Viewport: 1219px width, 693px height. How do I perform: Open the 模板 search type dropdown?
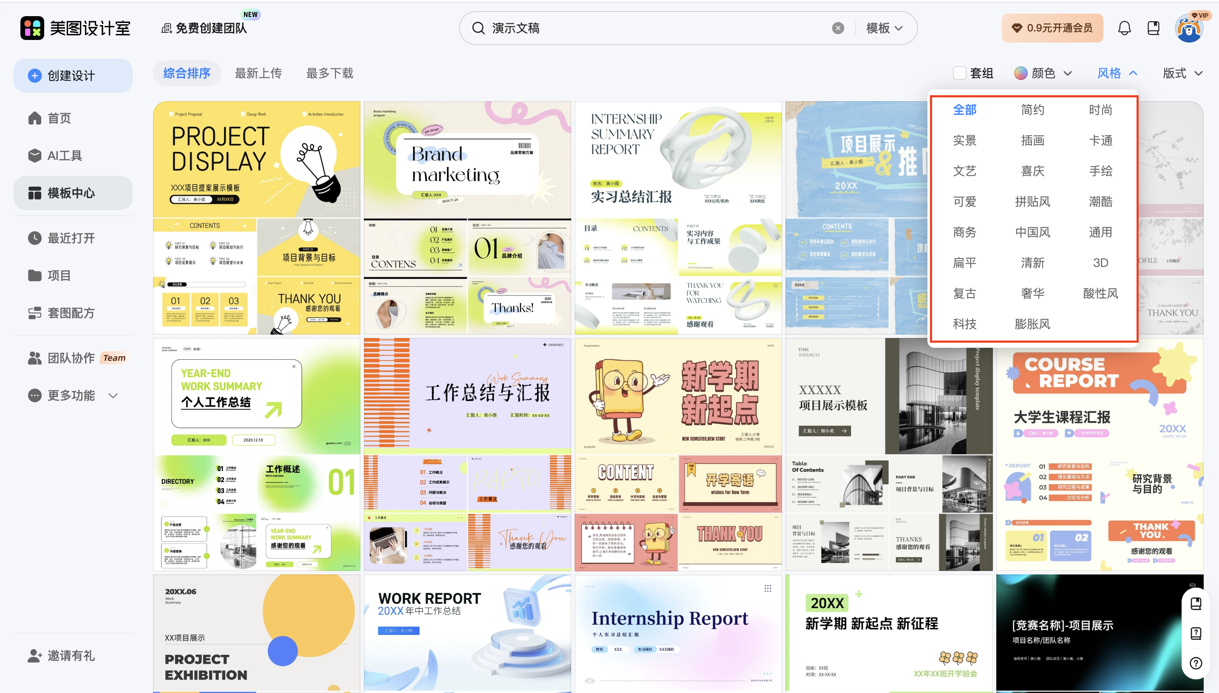pos(884,28)
